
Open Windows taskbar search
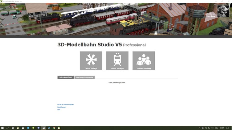7,128
